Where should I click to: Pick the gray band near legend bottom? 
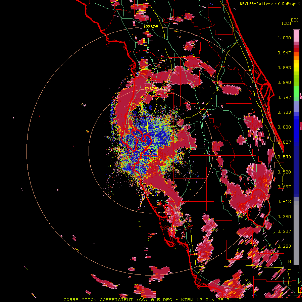296,233
